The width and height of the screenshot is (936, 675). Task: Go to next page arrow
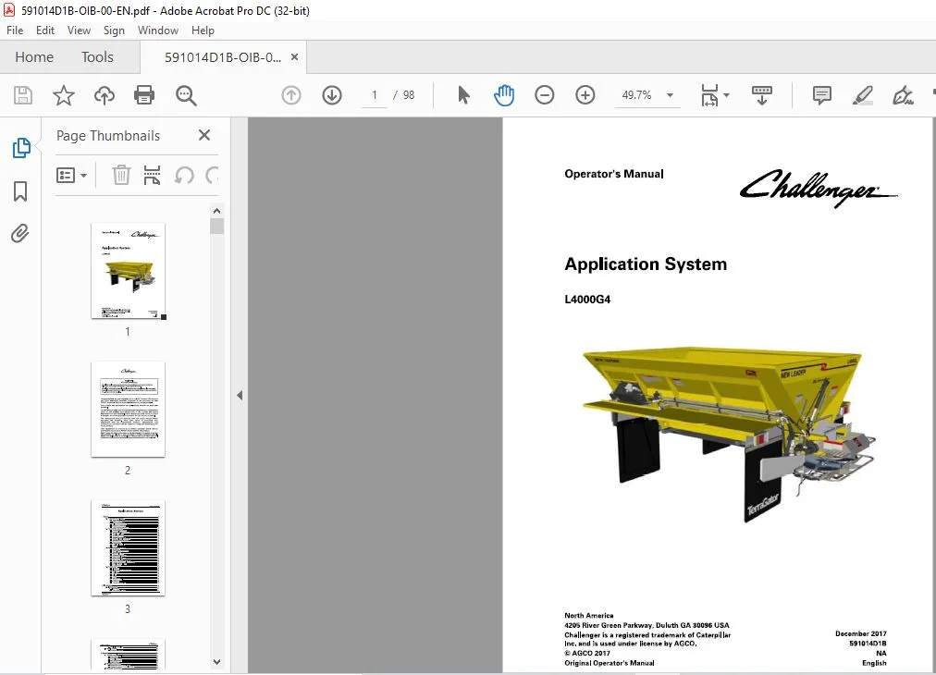(x=332, y=95)
